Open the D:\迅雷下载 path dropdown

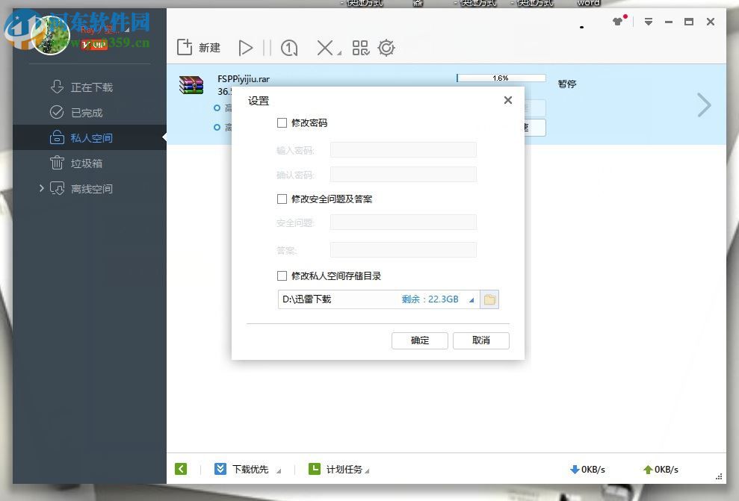click(471, 299)
